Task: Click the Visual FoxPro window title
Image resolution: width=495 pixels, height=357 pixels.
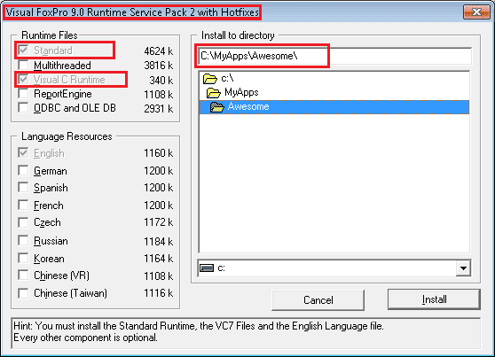Action: pos(132,12)
